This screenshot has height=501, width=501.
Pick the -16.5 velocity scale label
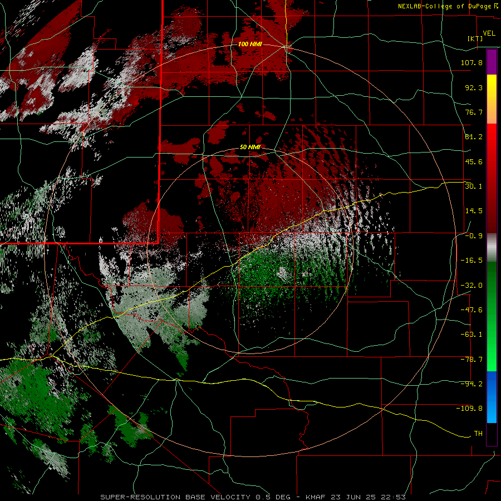point(471,261)
